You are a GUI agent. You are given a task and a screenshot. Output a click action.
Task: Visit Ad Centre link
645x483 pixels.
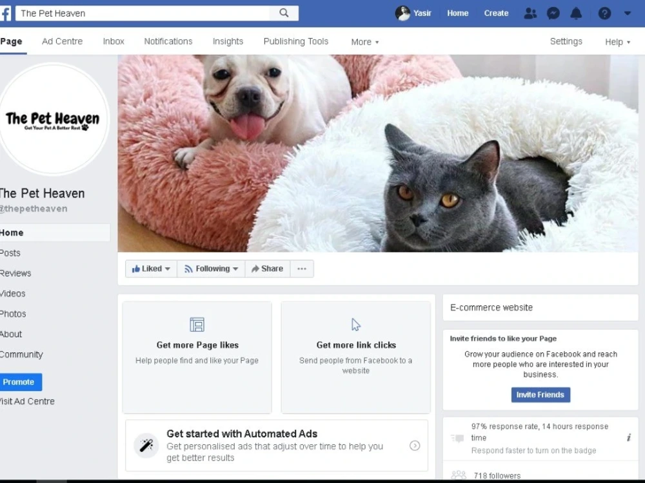(x=27, y=401)
